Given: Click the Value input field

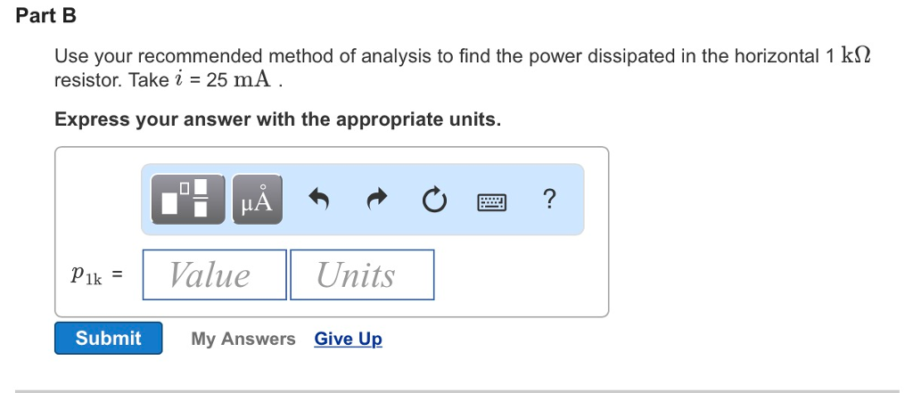Looking at the screenshot, I should tap(215, 274).
